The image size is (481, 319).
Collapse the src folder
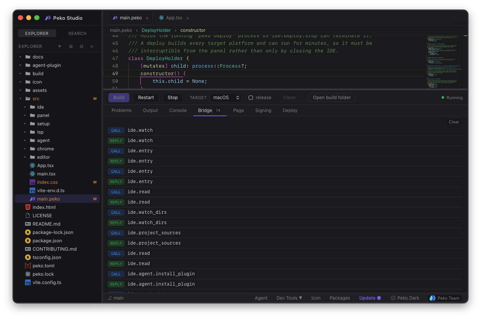point(20,99)
